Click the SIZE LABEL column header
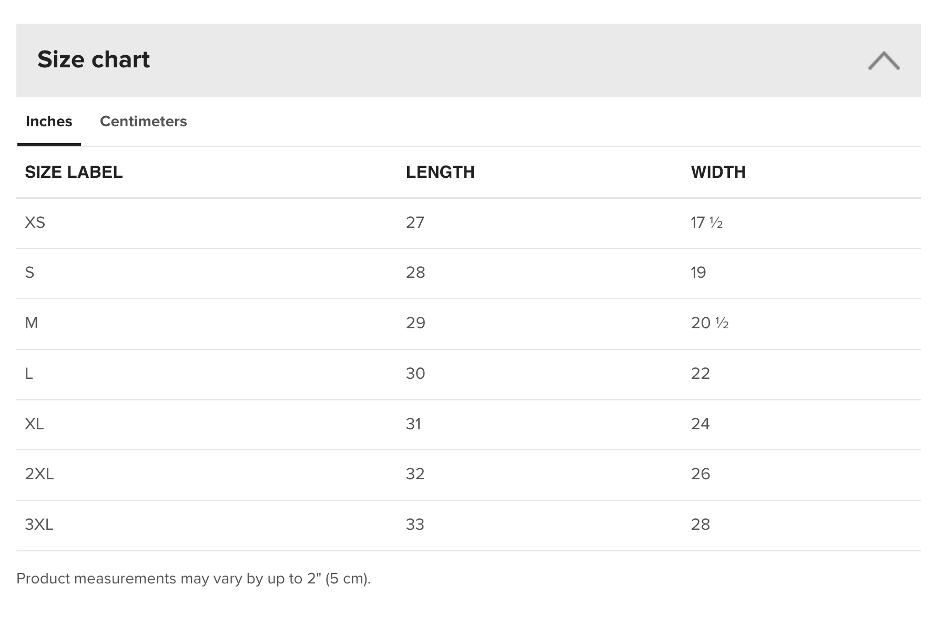Viewport: 933px width, 625px height. (74, 172)
